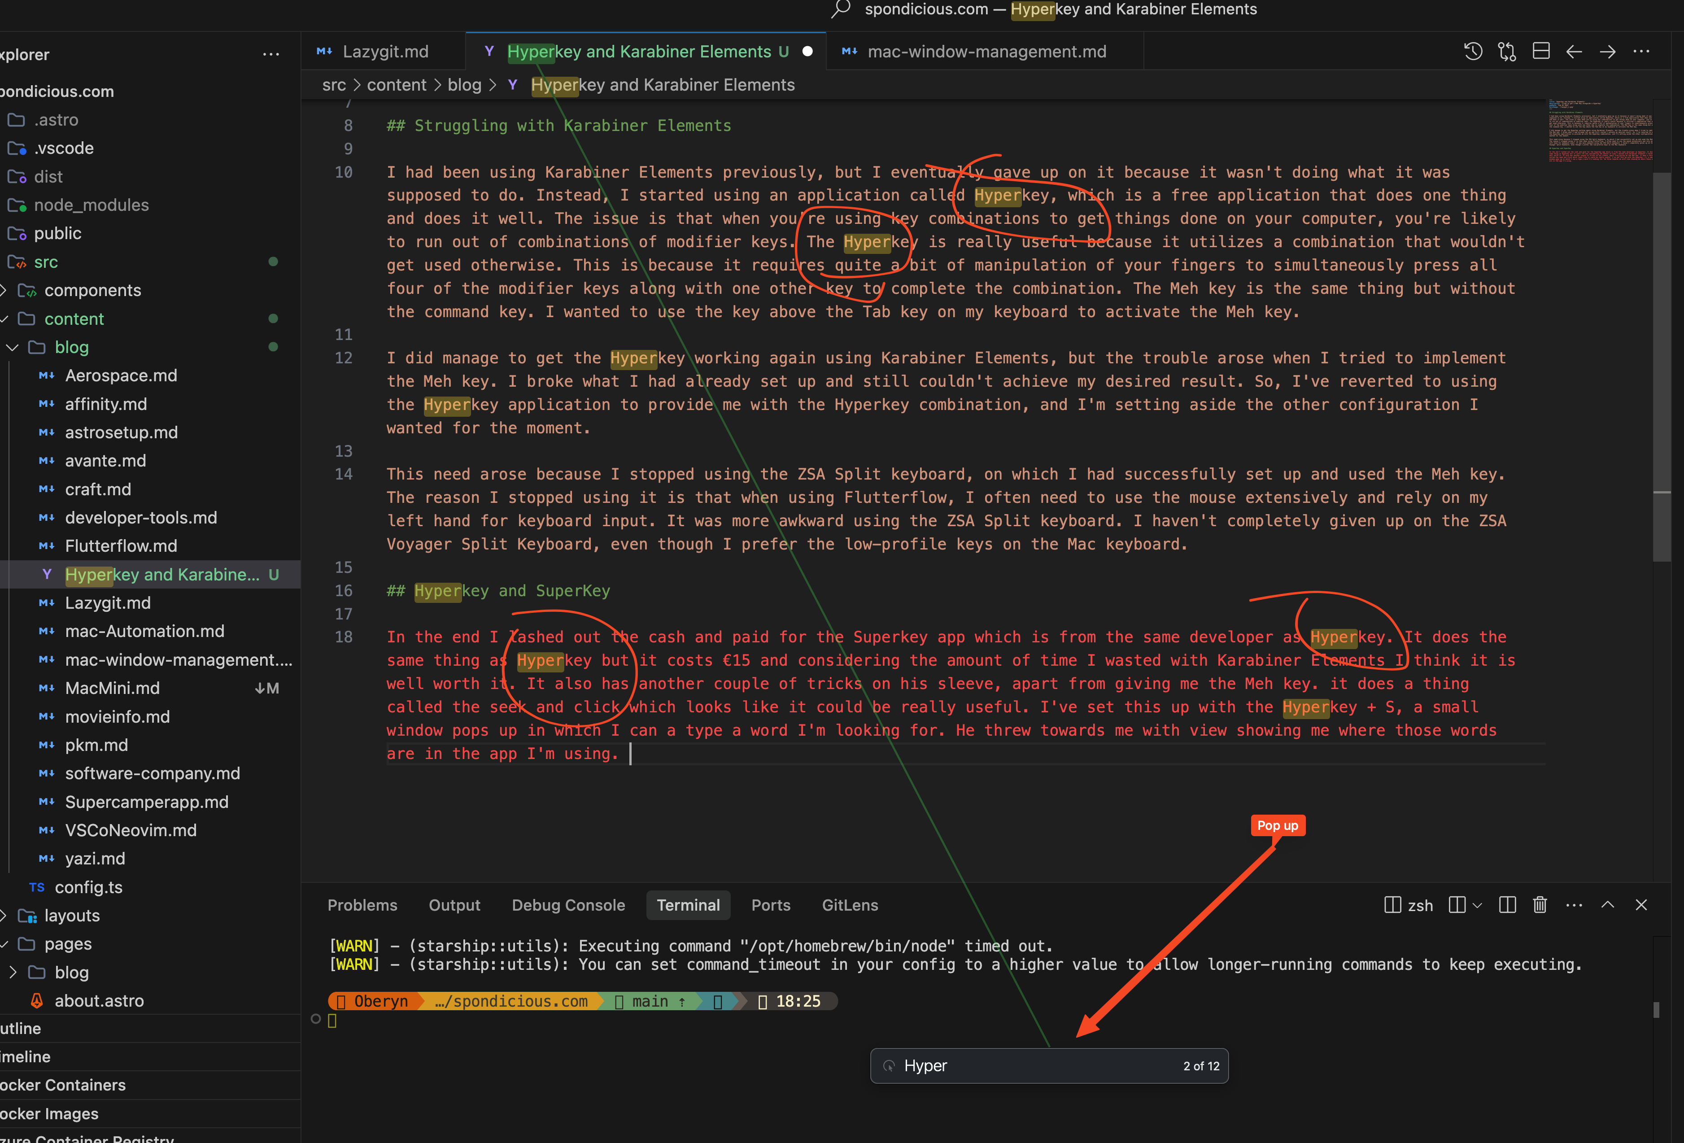Click content in the breadcrumb
The width and height of the screenshot is (1684, 1143).
pos(397,85)
